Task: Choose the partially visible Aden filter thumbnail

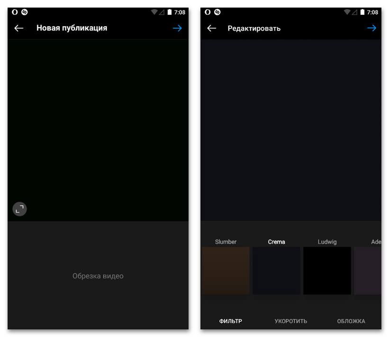Action: 368,271
